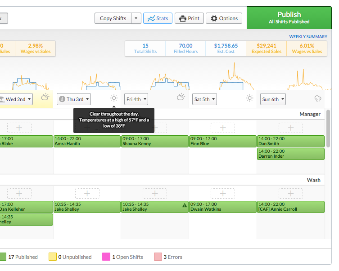Open the Fri 4th day dropdown

pos(136,99)
